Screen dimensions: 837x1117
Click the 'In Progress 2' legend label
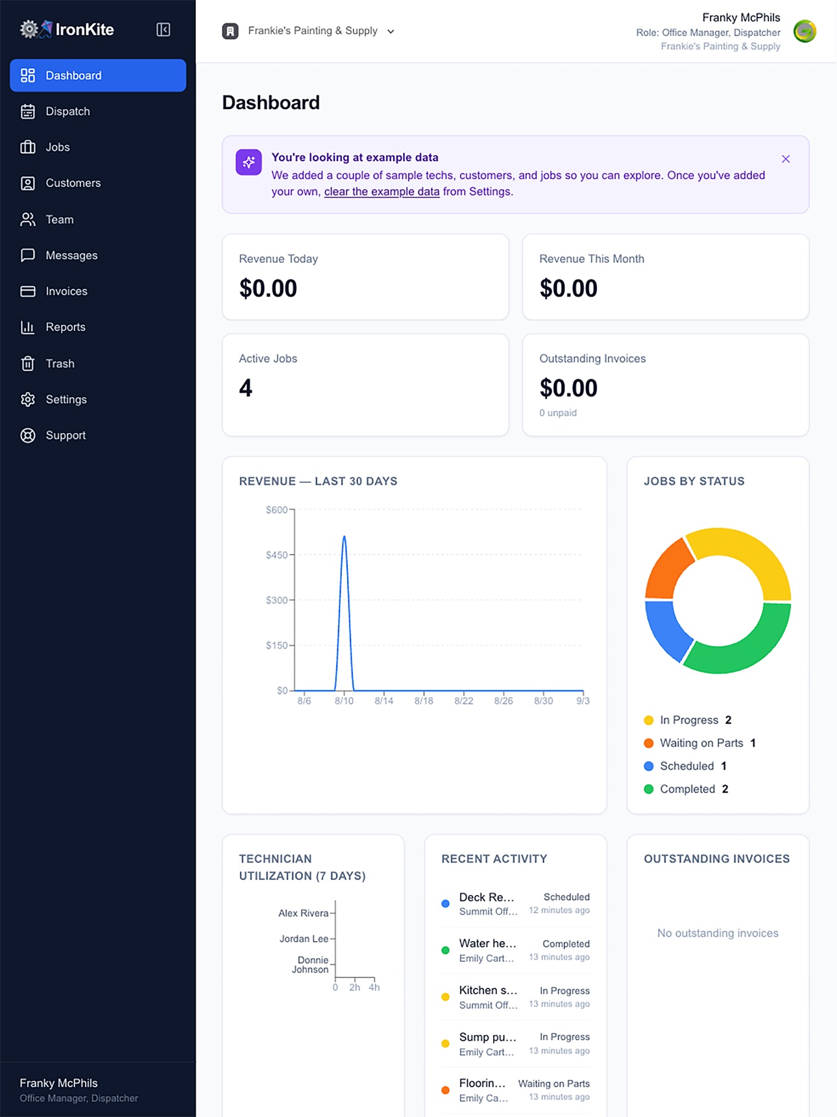pyautogui.click(x=696, y=720)
